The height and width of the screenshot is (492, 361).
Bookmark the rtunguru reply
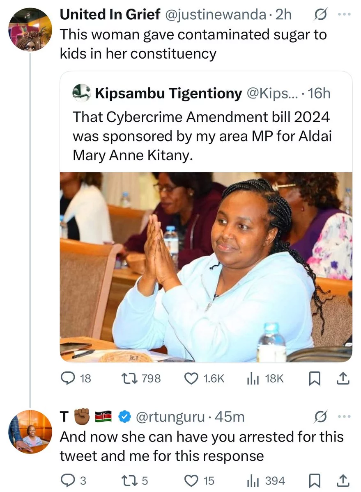314,481
